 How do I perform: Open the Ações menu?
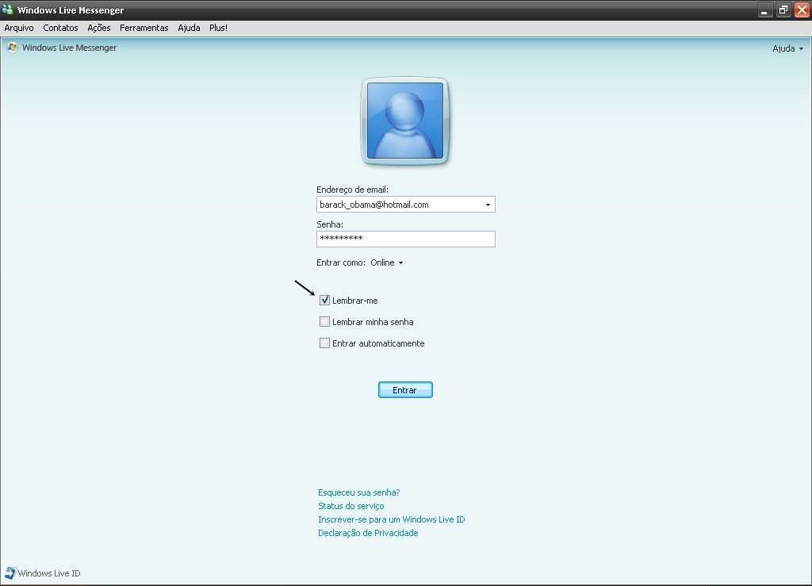(x=99, y=28)
